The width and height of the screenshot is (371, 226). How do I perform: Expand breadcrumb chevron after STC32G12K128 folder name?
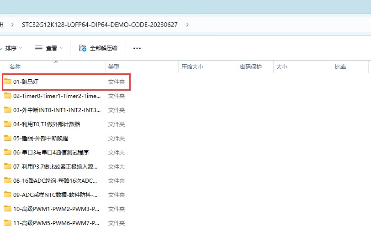[x=187, y=25]
